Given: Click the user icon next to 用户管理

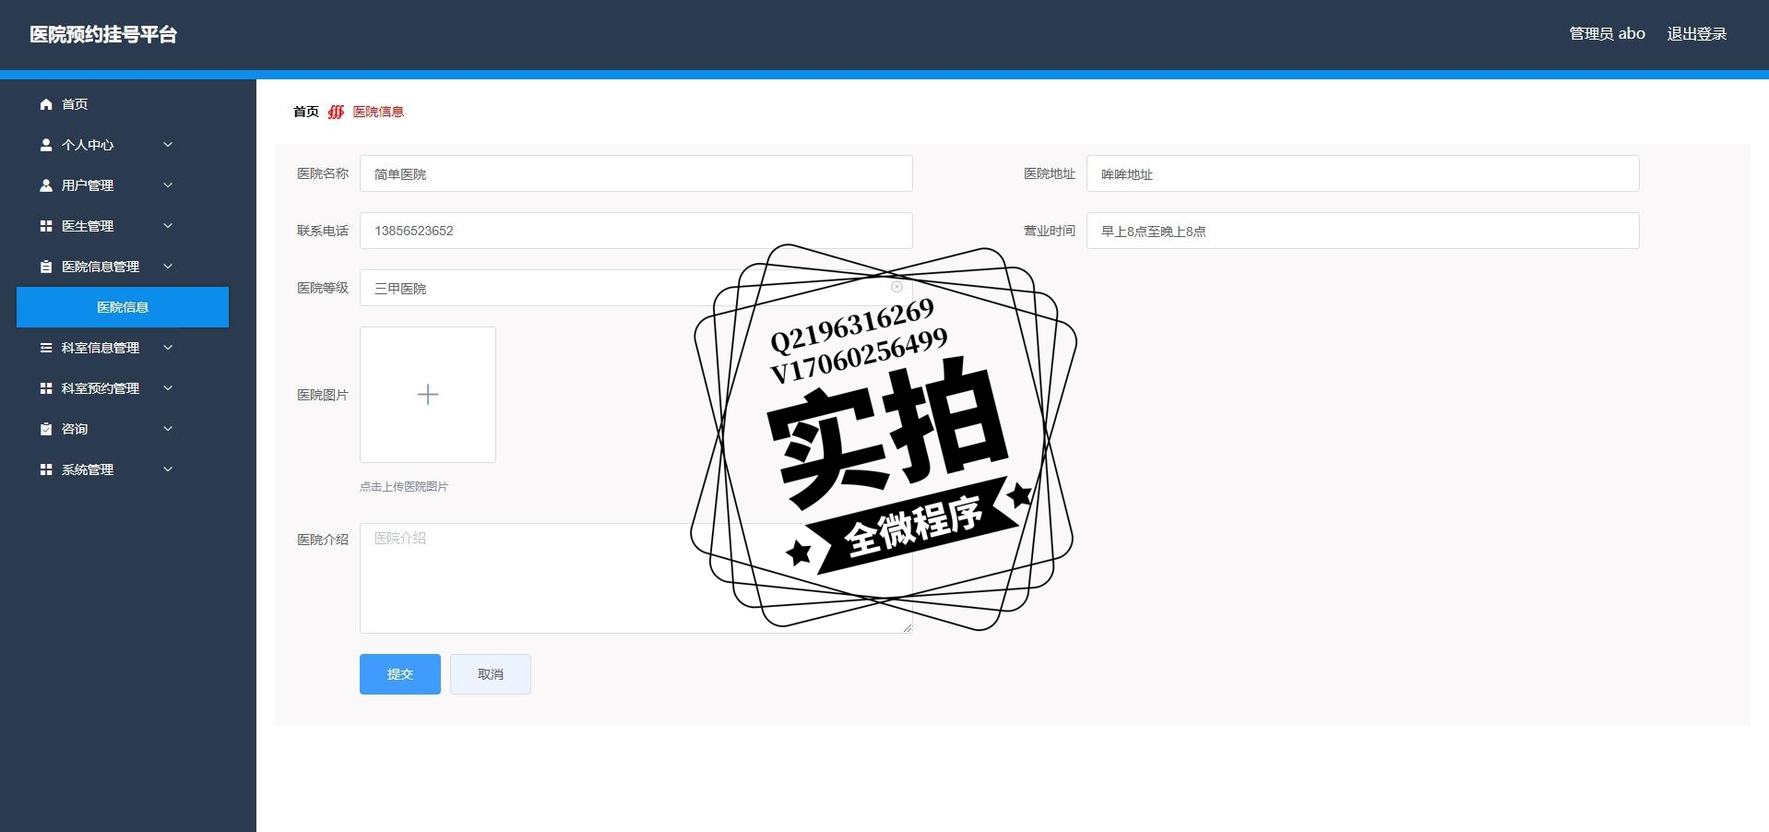Looking at the screenshot, I should (46, 185).
